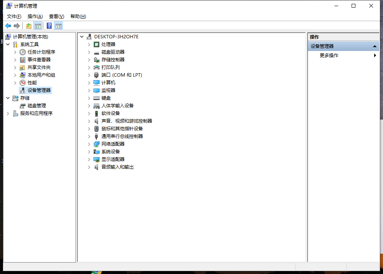Viewport: 383px width, 274px height.
Task: Select the DESKTOP-3H2OH7E computer root node
Action: click(x=116, y=37)
